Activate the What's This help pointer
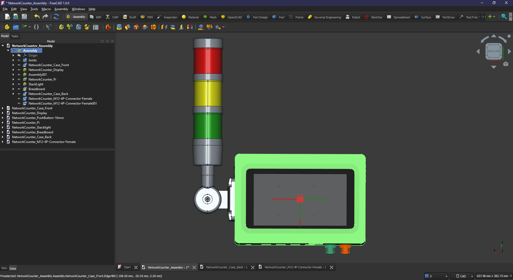513x280 pixels. pyautogui.click(x=49, y=27)
